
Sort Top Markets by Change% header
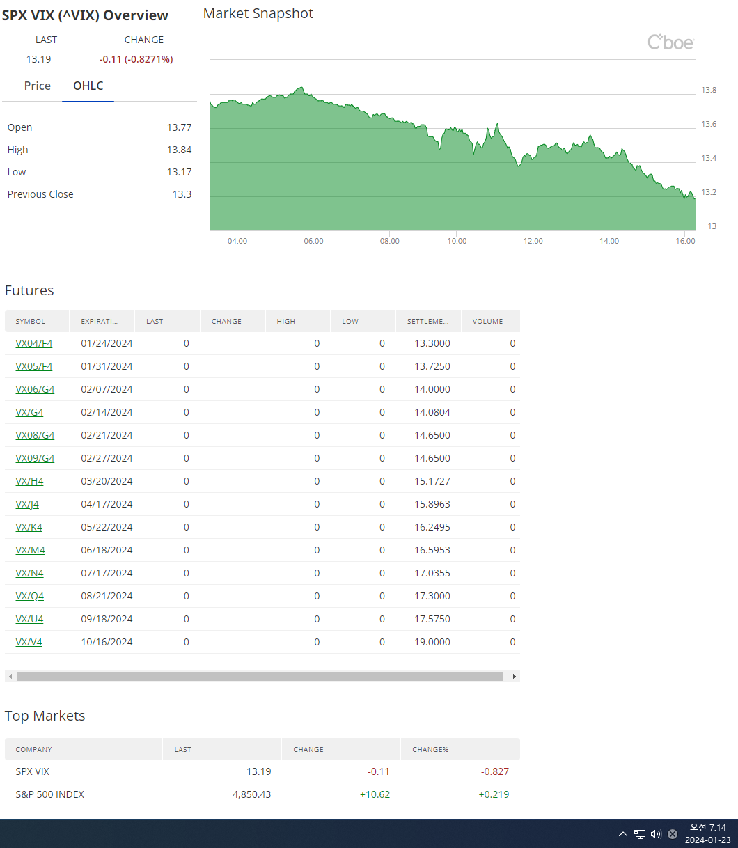460,749
